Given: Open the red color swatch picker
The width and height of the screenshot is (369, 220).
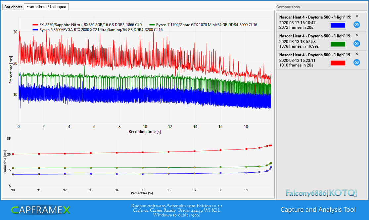Looking at the screenshot, I should pos(338,63).
